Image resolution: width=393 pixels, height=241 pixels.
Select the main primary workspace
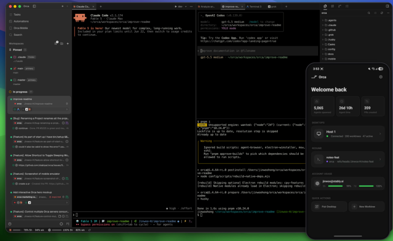click(x=40, y=70)
